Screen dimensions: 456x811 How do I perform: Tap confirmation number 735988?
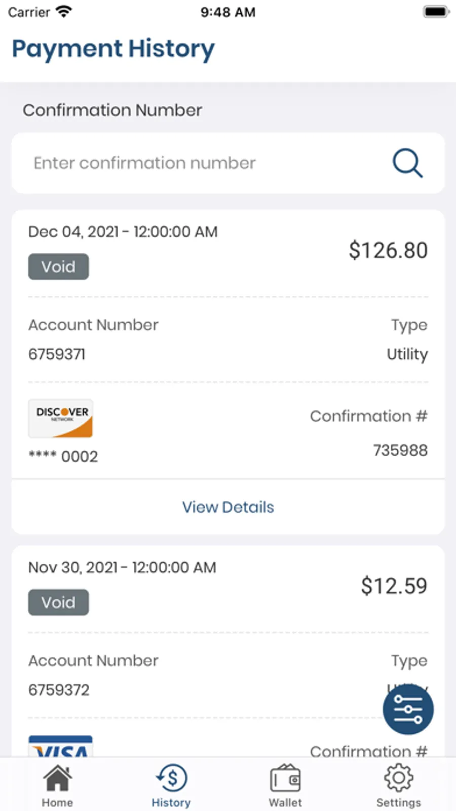click(x=400, y=450)
